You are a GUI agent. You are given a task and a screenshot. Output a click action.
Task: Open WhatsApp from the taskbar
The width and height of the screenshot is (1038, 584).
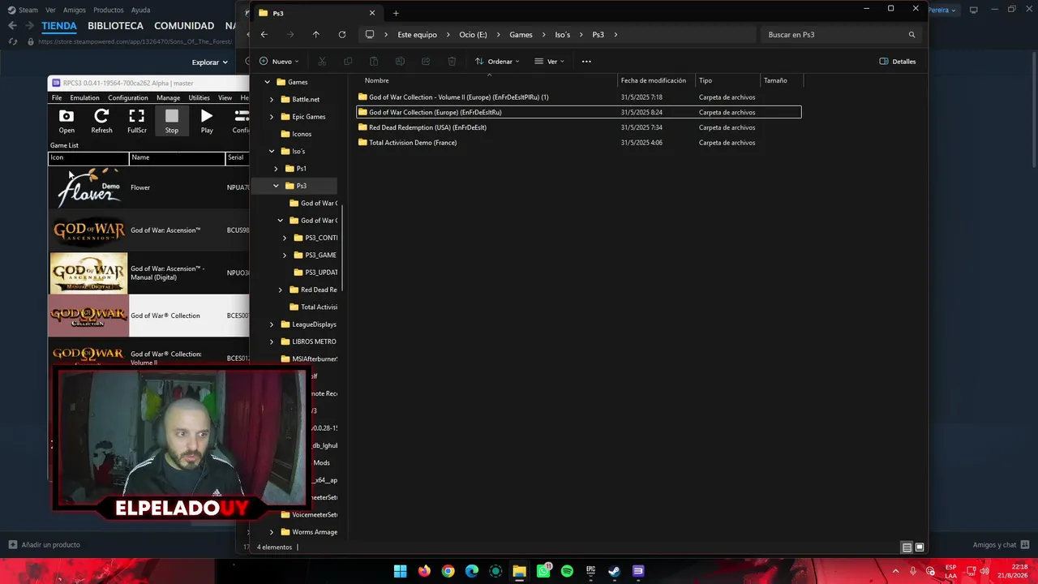click(543, 571)
